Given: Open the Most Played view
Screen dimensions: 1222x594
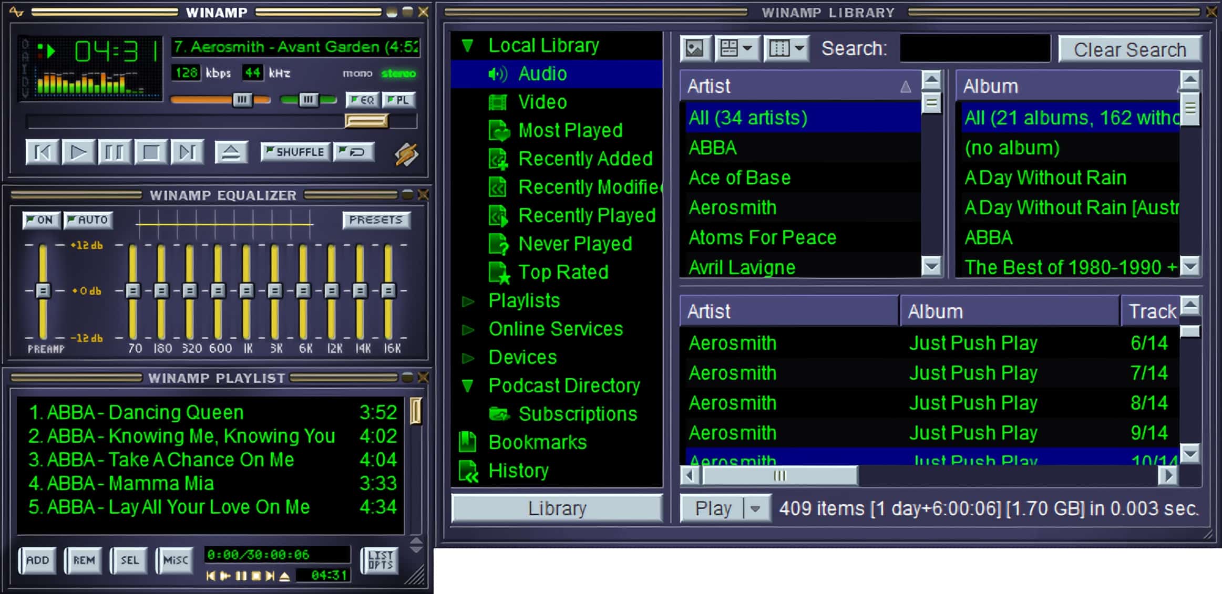Looking at the screenshot, I should pos(556,131).
